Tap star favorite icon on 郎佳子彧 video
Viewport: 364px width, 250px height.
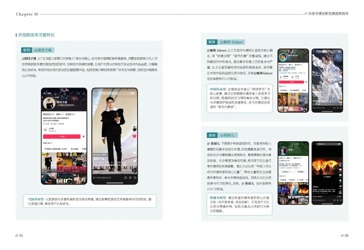(x=134, y=153)
